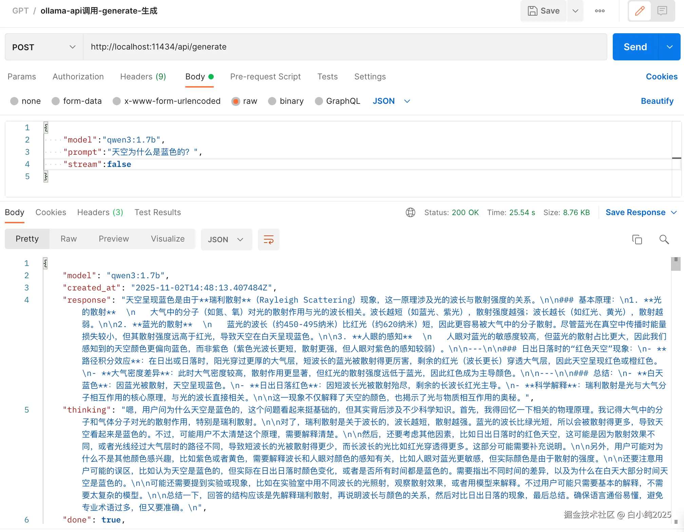Open the comments panel icon
Screen dimensions: 684x532
coord(662,11)
